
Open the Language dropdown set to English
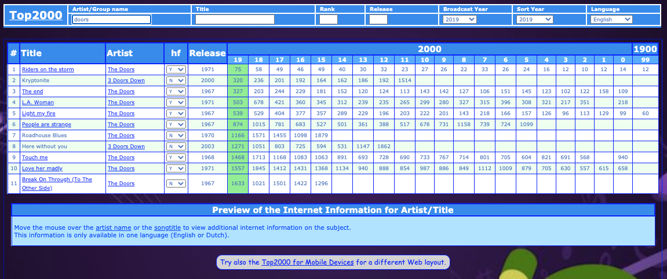pyautogui.click(x=611, y=19)
